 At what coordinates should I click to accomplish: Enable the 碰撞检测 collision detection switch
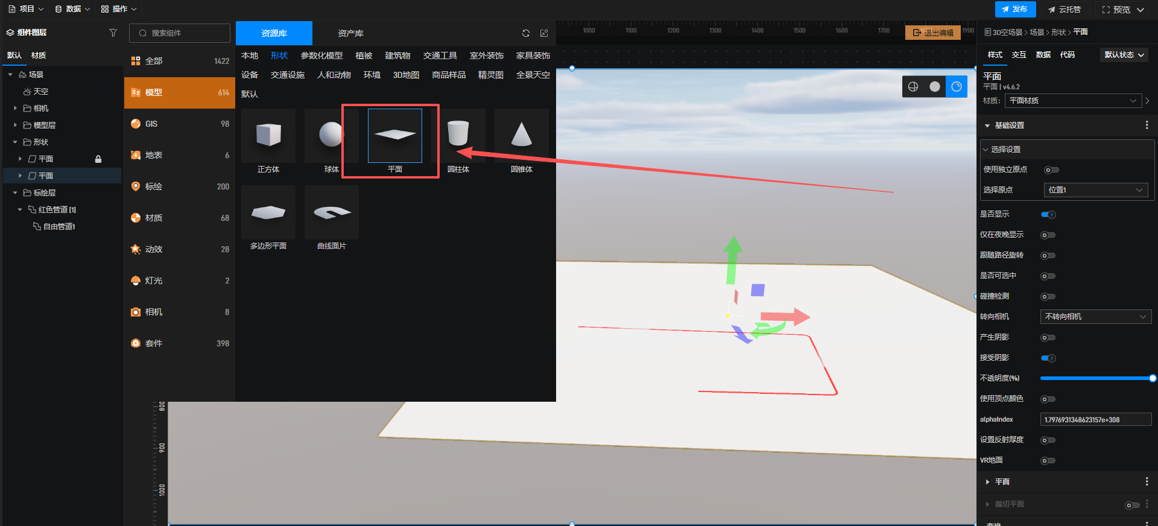(x=1048, y=297)
